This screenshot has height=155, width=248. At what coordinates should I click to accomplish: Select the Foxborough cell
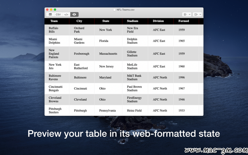[82, 54]
